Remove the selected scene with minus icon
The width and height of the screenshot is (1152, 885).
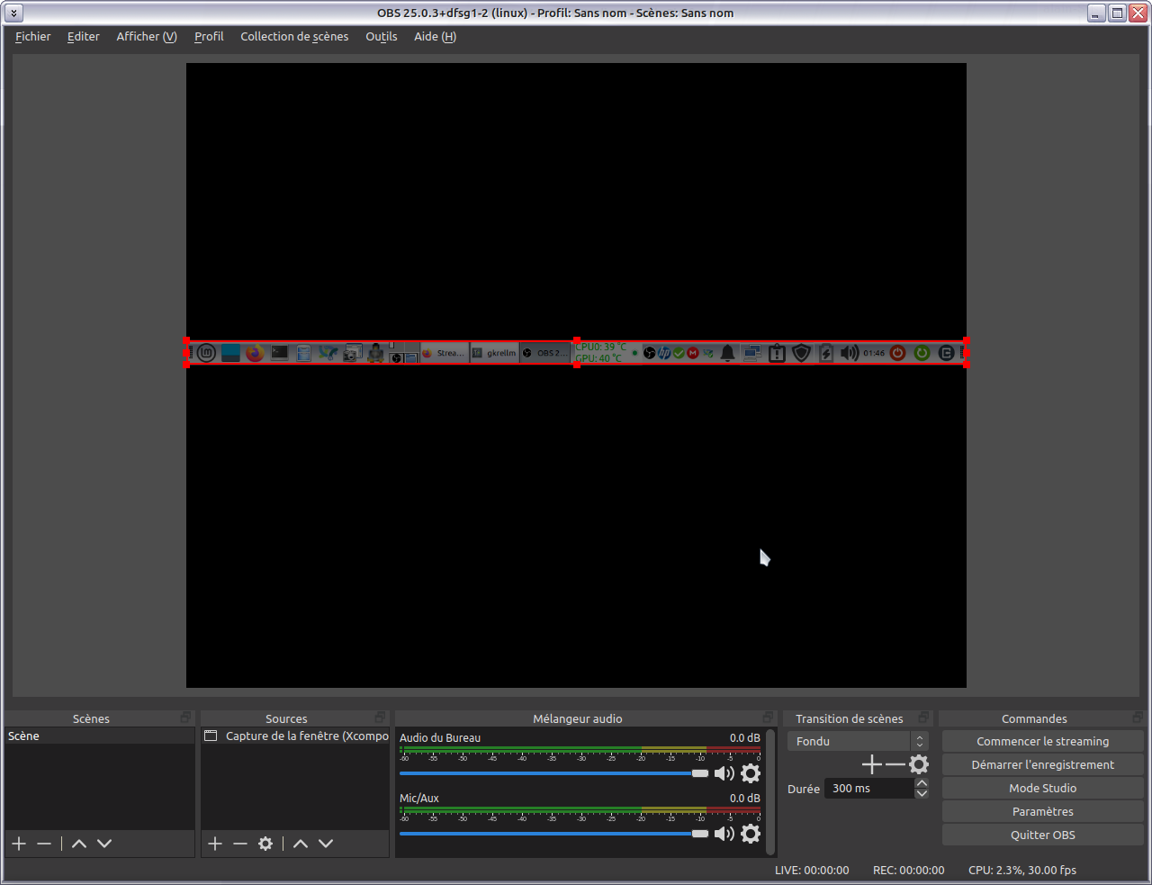[x=44, y=844]
